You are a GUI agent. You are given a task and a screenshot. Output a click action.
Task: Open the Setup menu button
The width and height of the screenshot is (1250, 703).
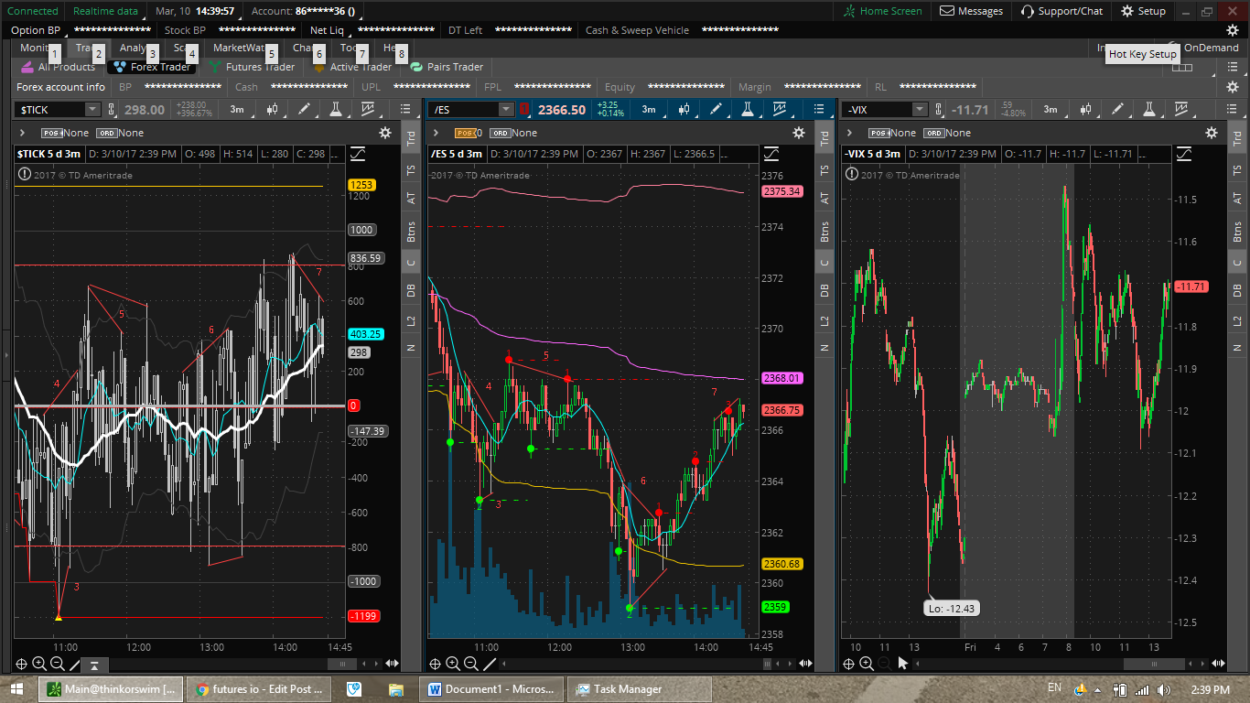point(1143,11)
